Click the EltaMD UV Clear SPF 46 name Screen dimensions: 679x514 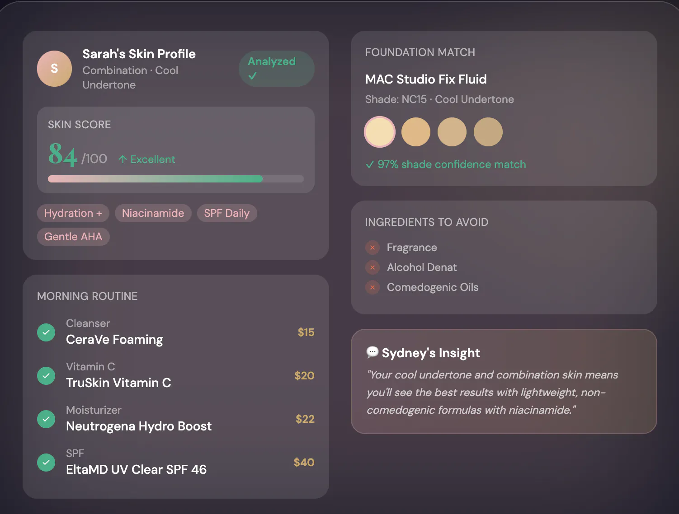tap(136, 470)
